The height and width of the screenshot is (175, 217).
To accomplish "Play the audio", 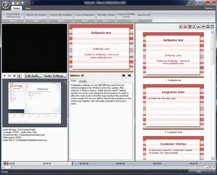I will [x=19, y=76].
